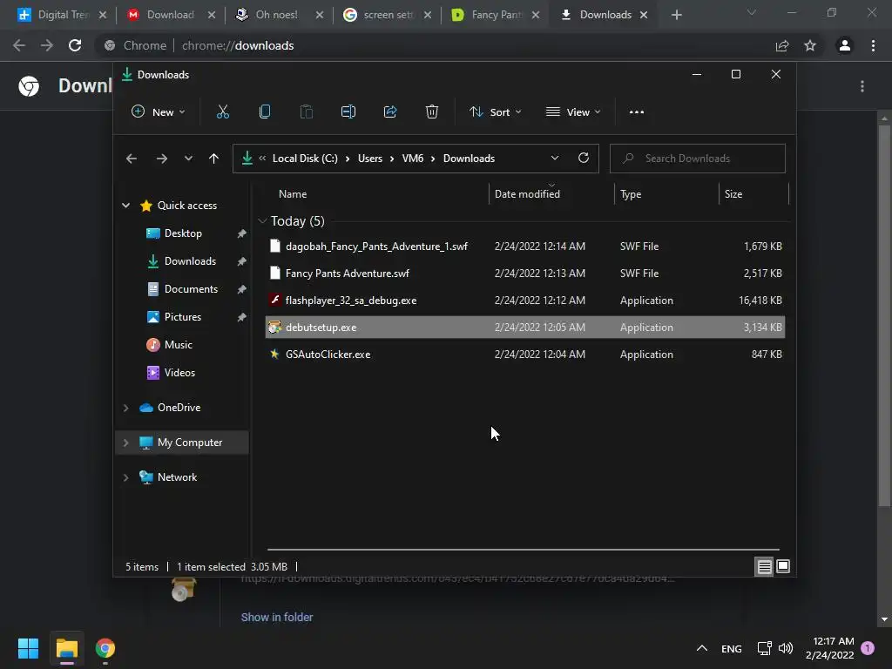
Task: Reload the Chrome downloads page
Action: 75,45
